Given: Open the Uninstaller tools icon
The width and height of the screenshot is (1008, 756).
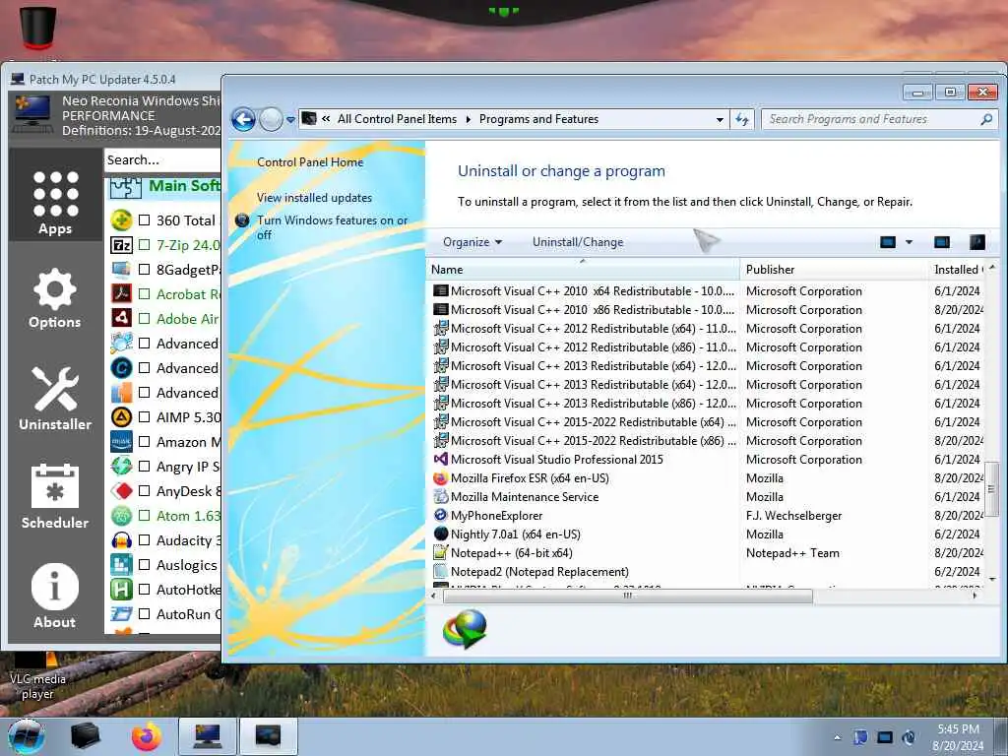Looking at the screenshot, I should (55, 399).
